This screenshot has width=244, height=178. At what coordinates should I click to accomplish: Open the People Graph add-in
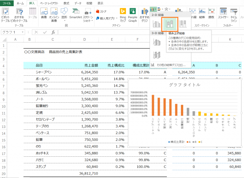[133, 15]
